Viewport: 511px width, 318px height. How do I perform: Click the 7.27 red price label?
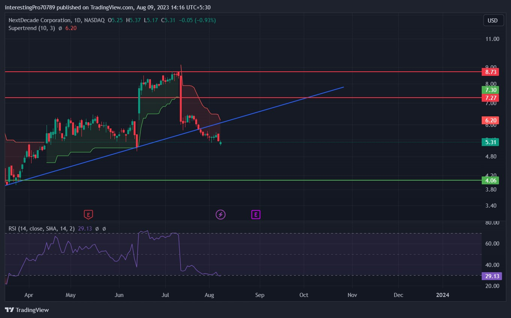click(491, 98)
